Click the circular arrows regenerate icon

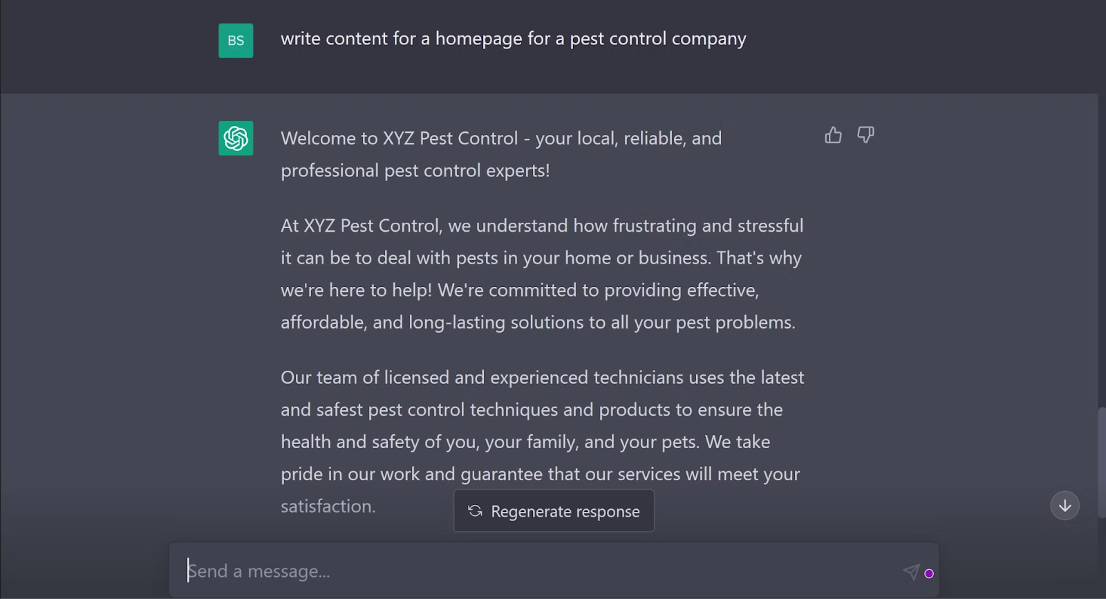pyautogui.click(x=475, y=511)
